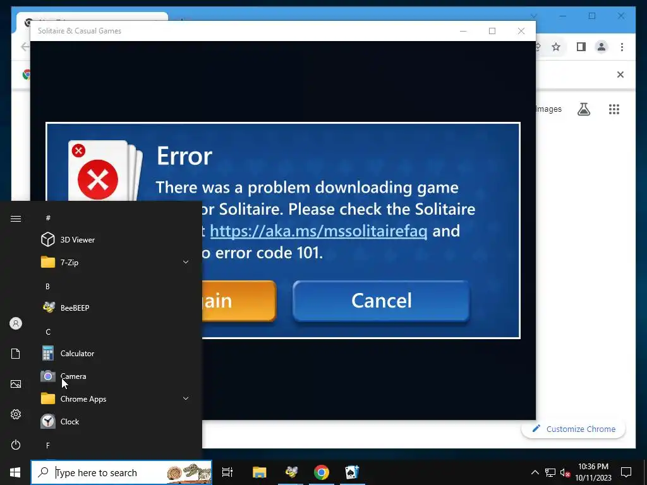This screenshot has width=647, height=485.
Task: Switch to Solitaire taskbar icon
Action: [x=353, y=472]
